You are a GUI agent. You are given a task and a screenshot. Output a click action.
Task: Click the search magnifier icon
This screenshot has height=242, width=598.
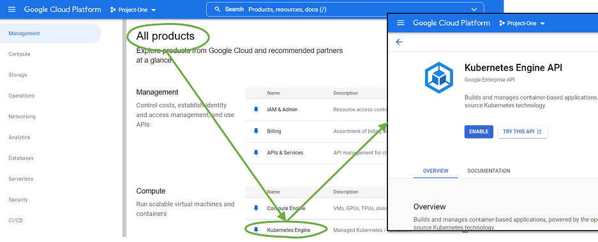coord(218,9)
